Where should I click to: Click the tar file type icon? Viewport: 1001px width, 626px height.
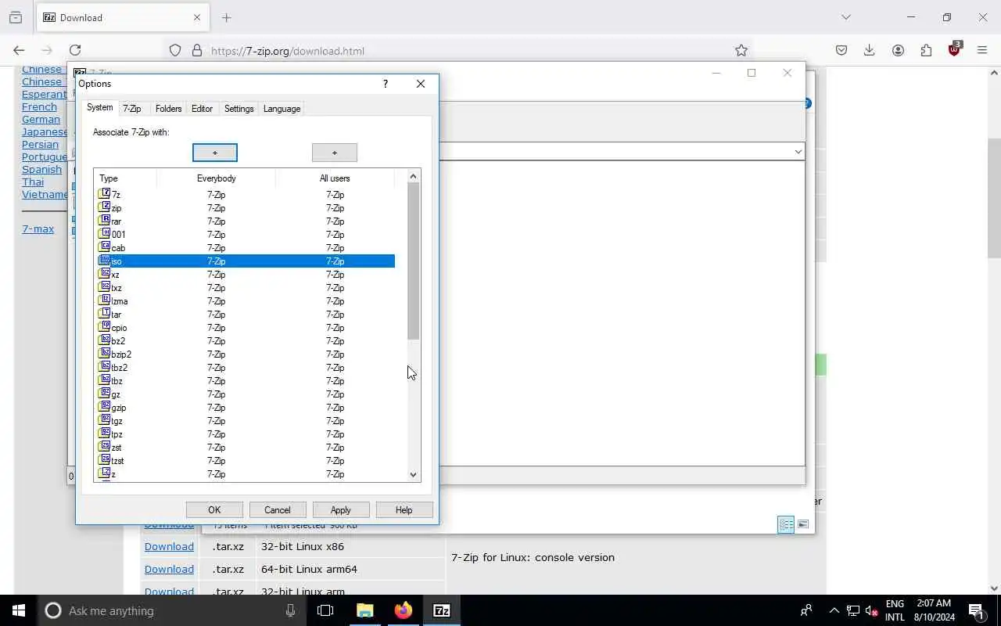[105, 314]
